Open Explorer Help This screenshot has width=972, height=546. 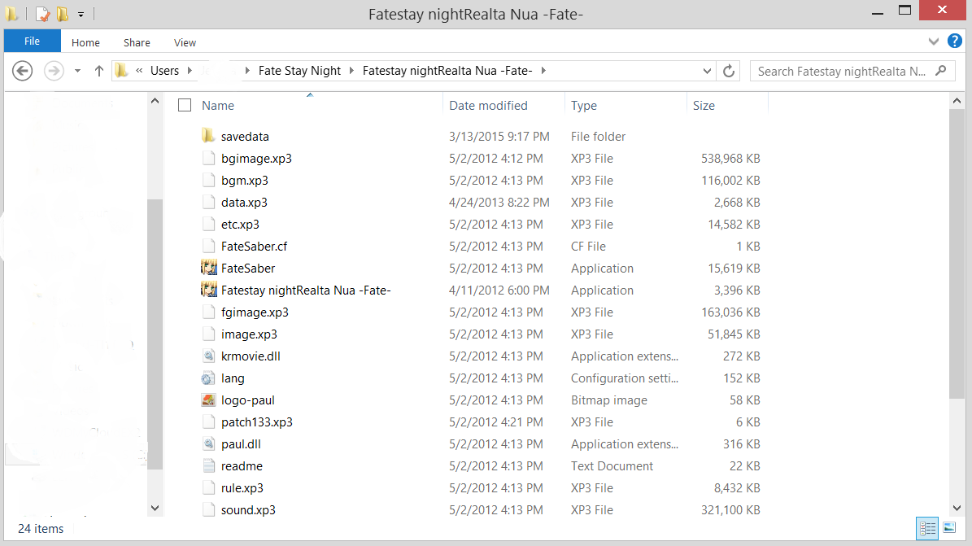[955, 41]
